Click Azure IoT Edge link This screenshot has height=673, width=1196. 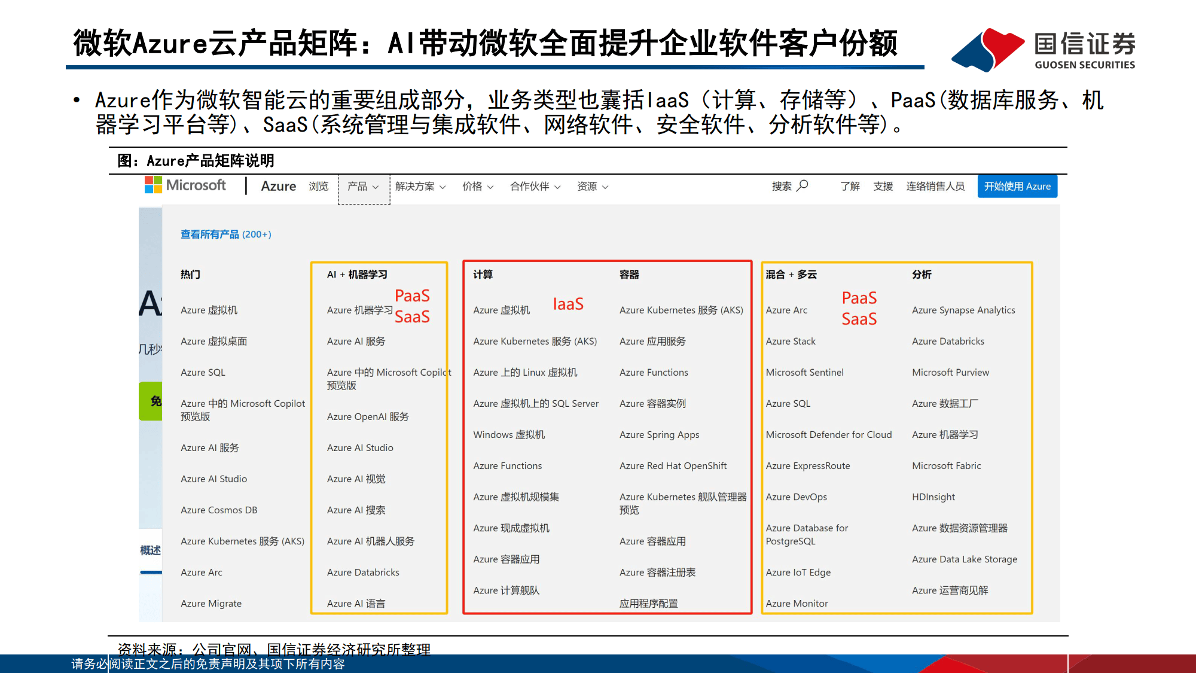tap(798, 572)
